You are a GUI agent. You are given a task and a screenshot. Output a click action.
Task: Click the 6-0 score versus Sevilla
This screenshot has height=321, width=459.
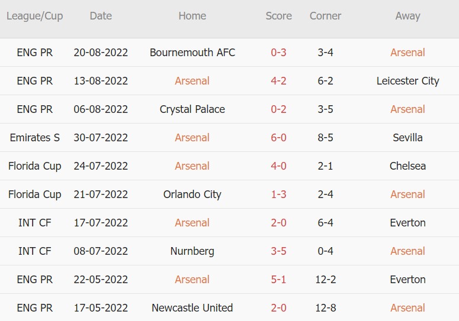pyautogui.click(x=278, y=138)
